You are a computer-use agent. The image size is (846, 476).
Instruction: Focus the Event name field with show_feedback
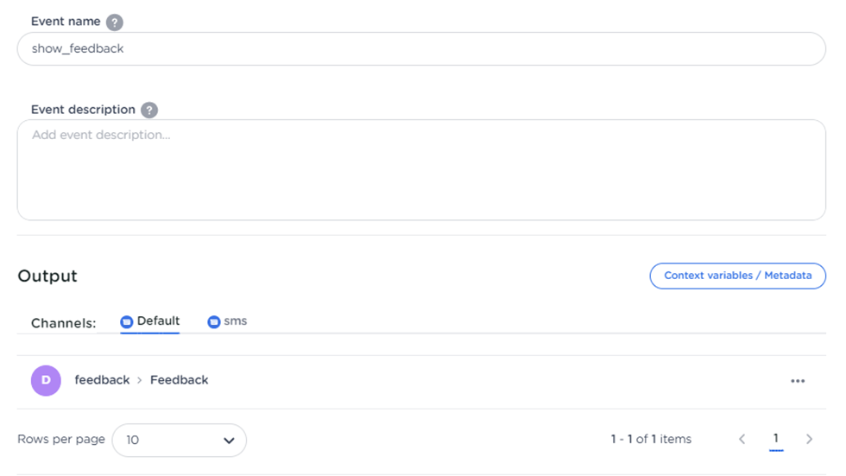tap(421, 49)
